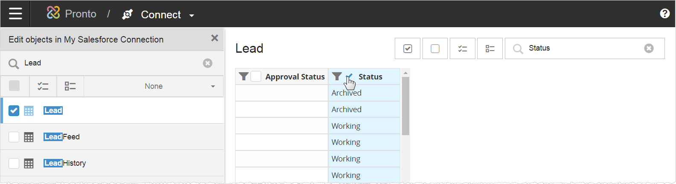
Task: Click the select-all fields button in Lead toolbar
Action: [408, 48]
